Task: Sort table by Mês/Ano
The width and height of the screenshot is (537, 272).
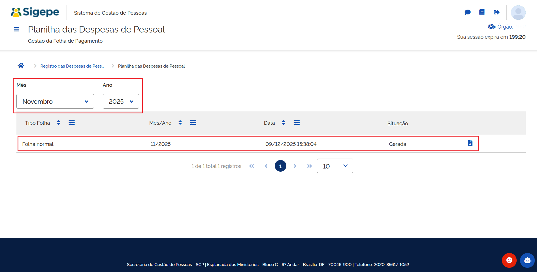Action: [180, 122]
